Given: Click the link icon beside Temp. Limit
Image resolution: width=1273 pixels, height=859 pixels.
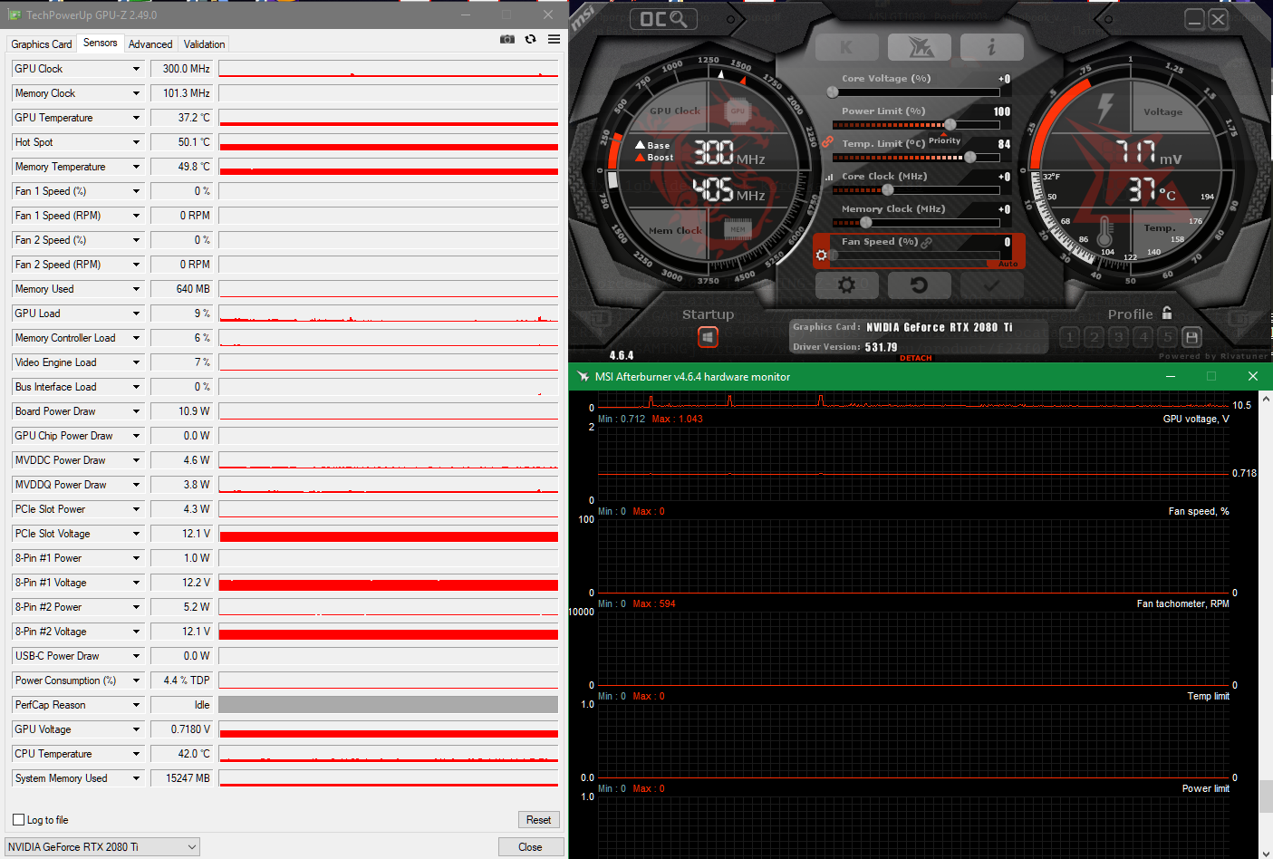Looking at the screenshot, I should point(827,142).
